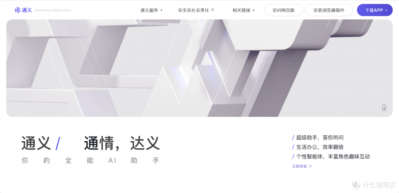Screen dimensions: 399x193
Task: Open 安全及社会责任 link
Action: (x=196, y=10)
